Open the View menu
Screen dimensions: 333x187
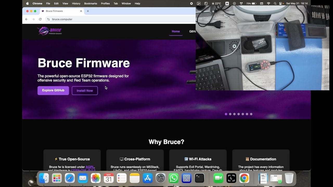(x=65, y=3)
